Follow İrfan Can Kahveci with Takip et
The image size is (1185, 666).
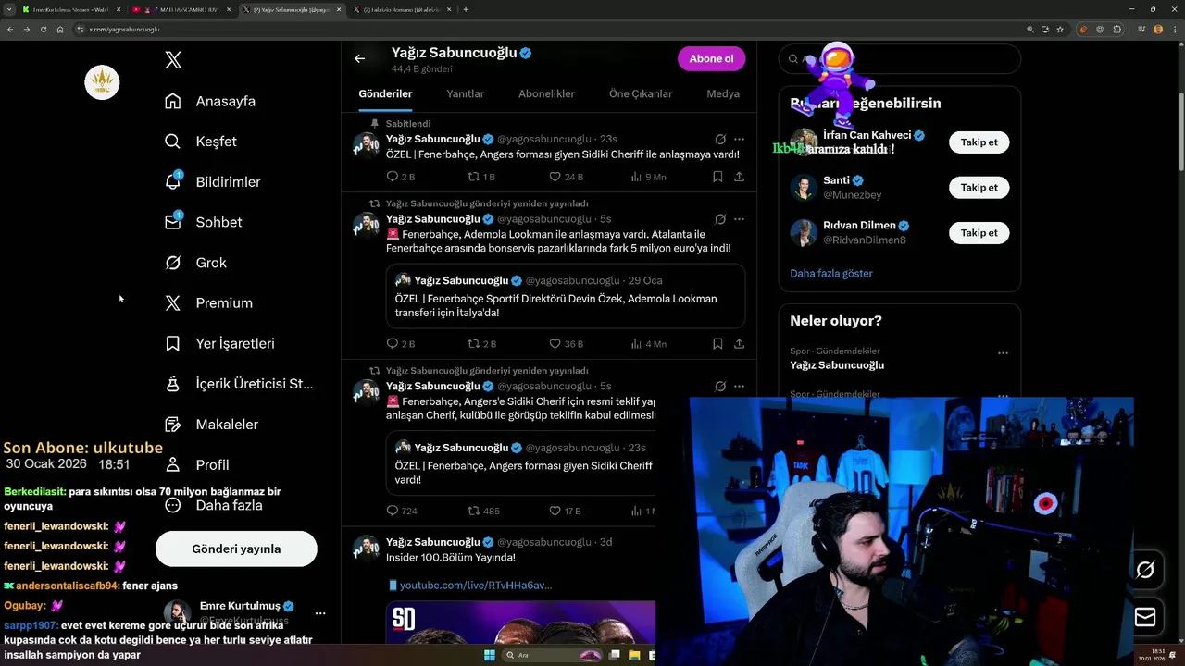(x=979, y=142)
